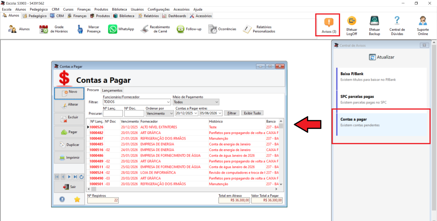Click the Alterar button

(x=69, y=106)
